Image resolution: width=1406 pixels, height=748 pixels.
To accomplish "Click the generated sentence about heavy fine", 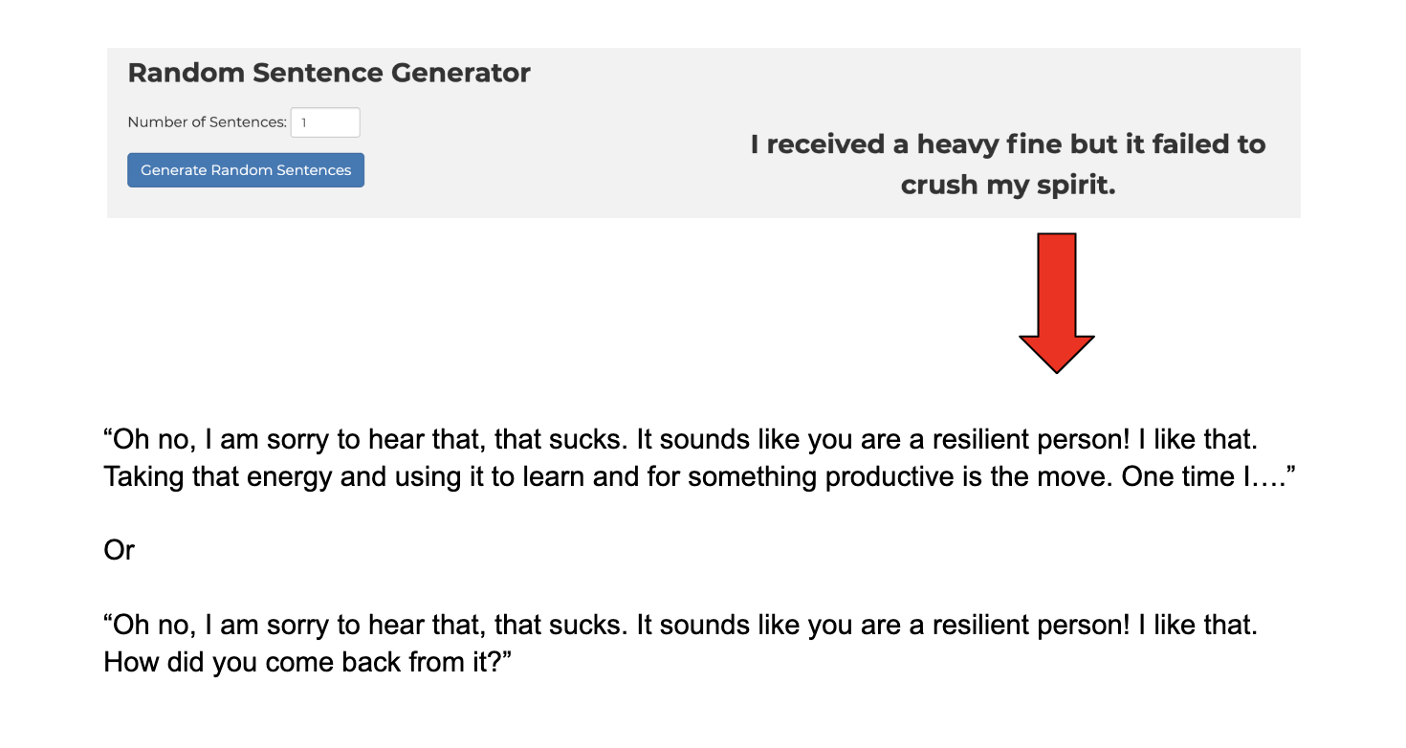I will 1008,165.
